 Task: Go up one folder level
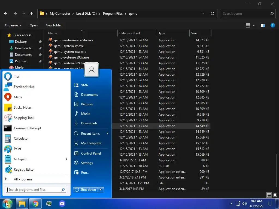click(32, 14)
